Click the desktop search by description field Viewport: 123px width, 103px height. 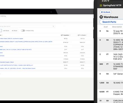(27, 26)
